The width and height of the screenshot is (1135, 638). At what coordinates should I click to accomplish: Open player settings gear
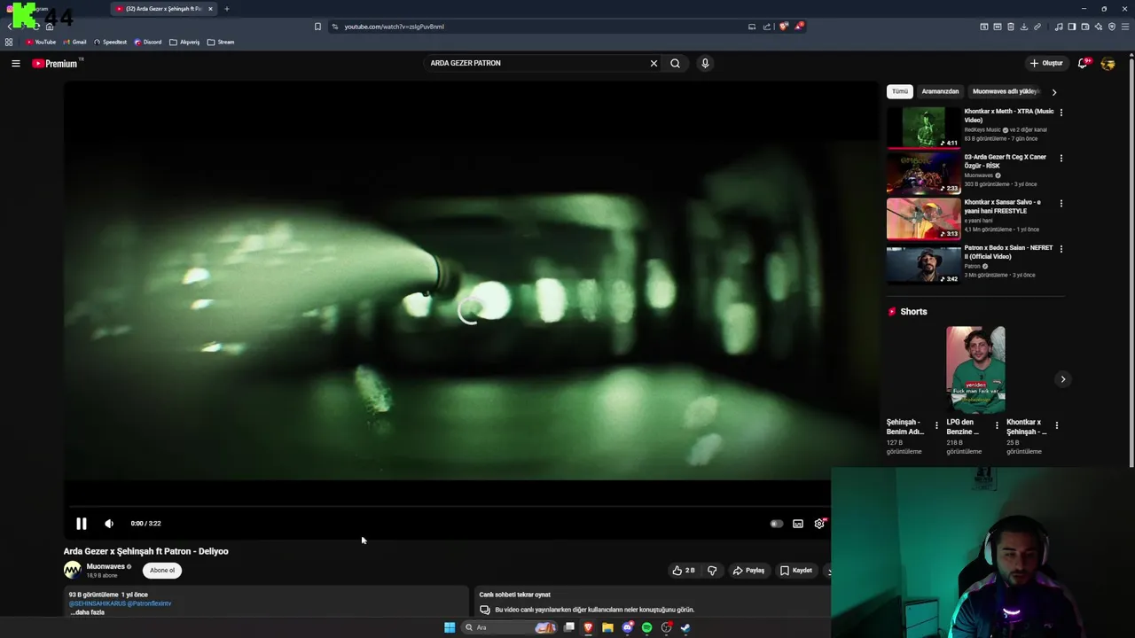point(819,524)
